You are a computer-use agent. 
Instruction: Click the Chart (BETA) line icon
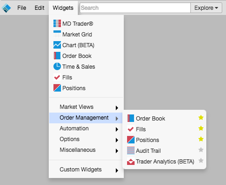pos(57,45)
